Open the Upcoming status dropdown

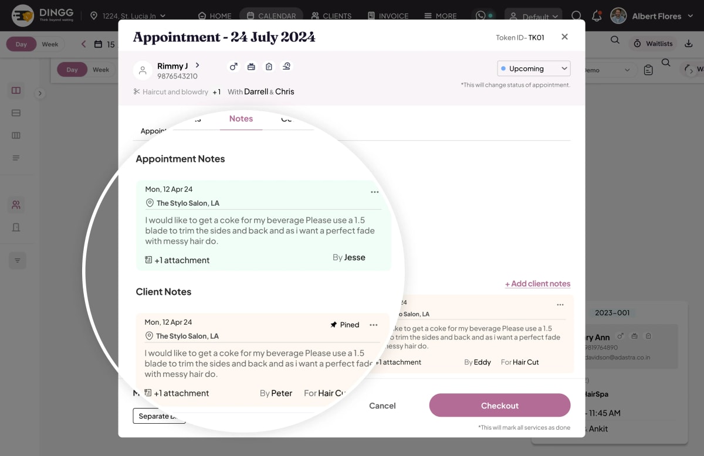[534, 69]
